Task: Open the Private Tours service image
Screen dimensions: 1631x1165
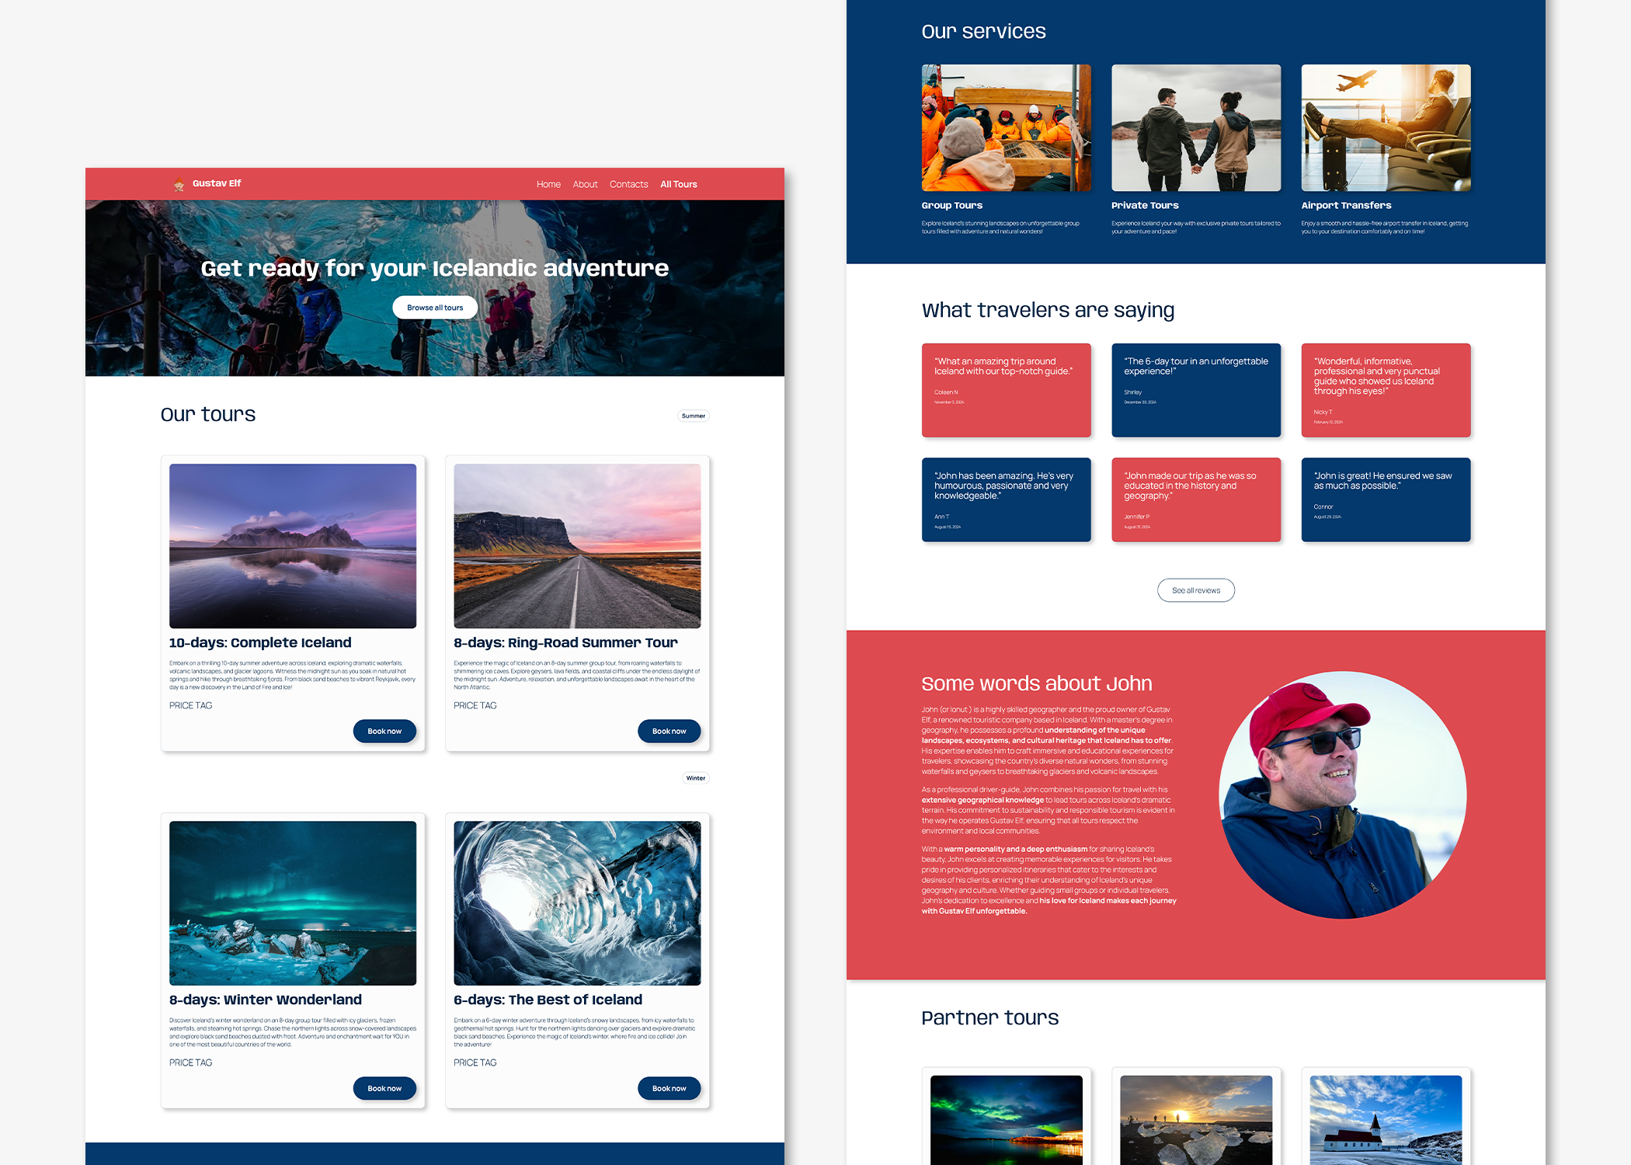Action: tap(1195, 127)
